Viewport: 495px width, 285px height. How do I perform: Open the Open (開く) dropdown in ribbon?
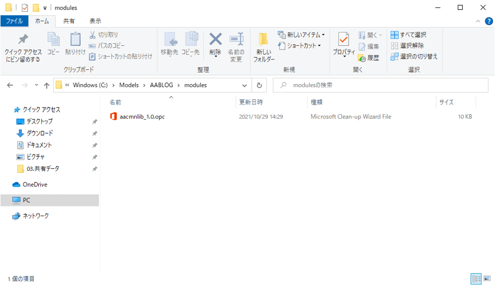370,35
